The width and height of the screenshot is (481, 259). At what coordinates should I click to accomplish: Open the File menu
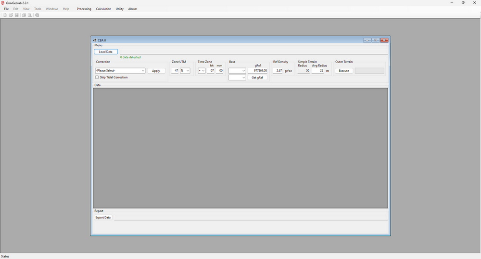(x=6, y=9)
